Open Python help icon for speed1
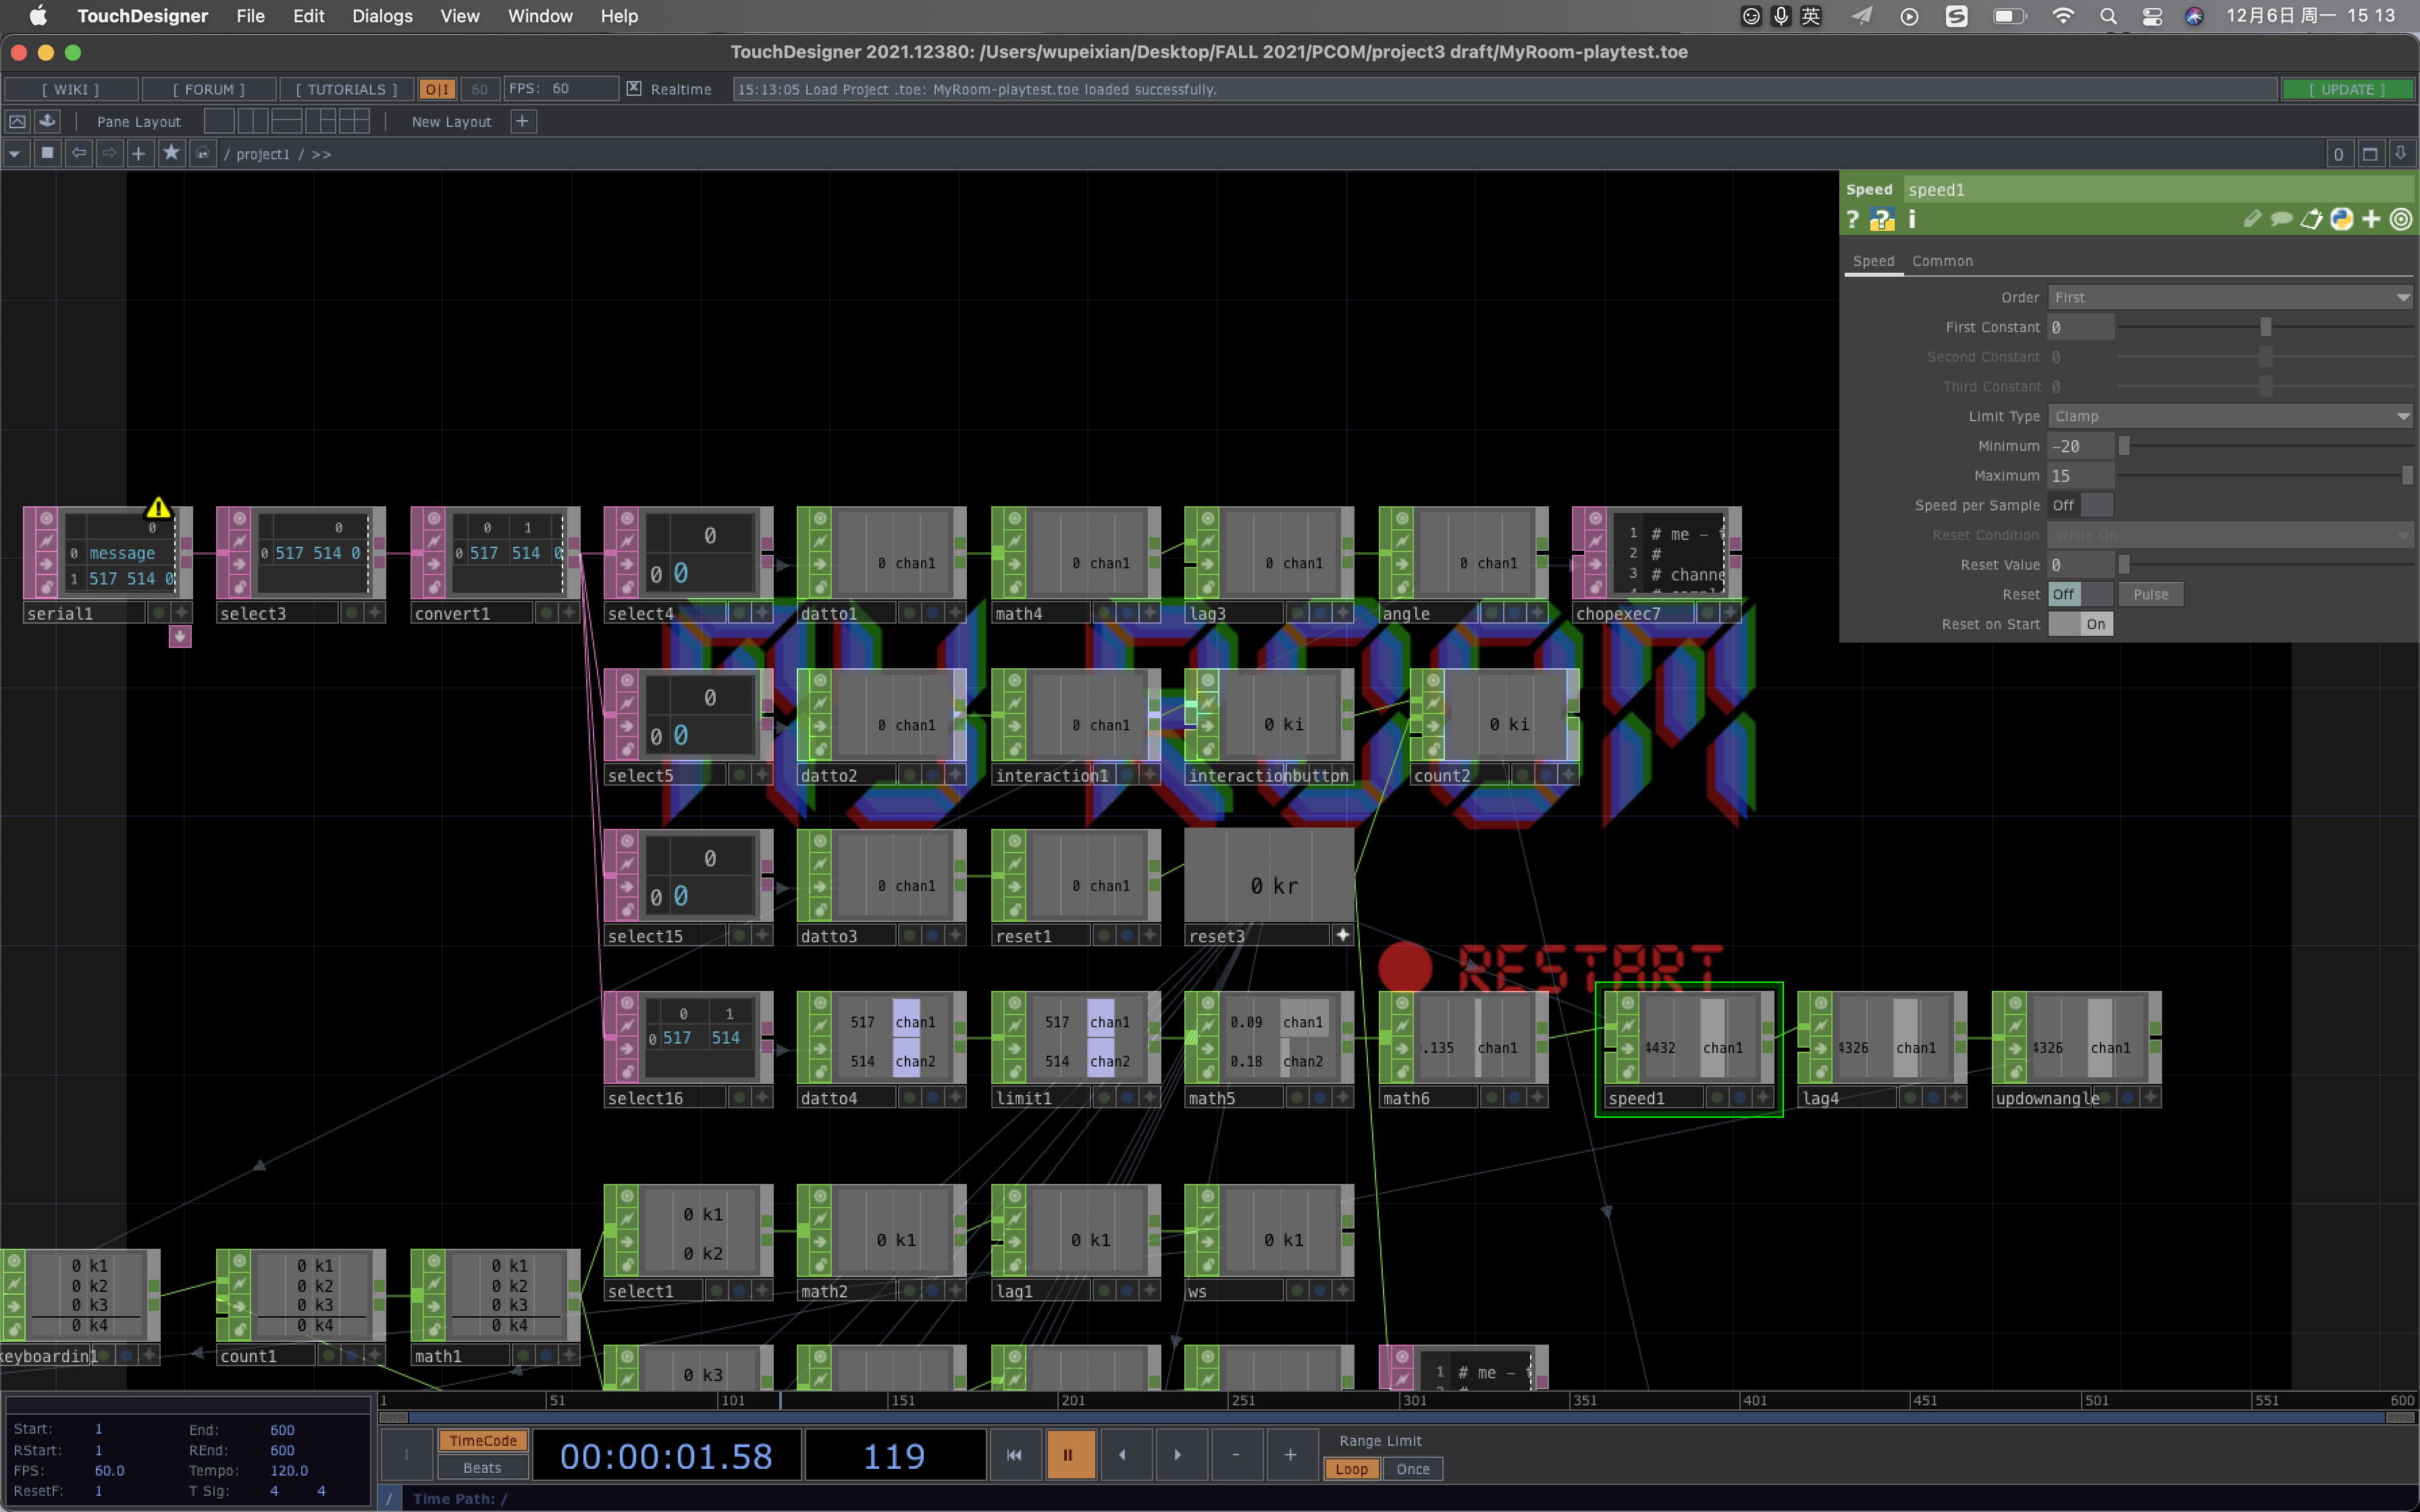This screenshot has width=2420, height=1512. (x=1882, y=220)
